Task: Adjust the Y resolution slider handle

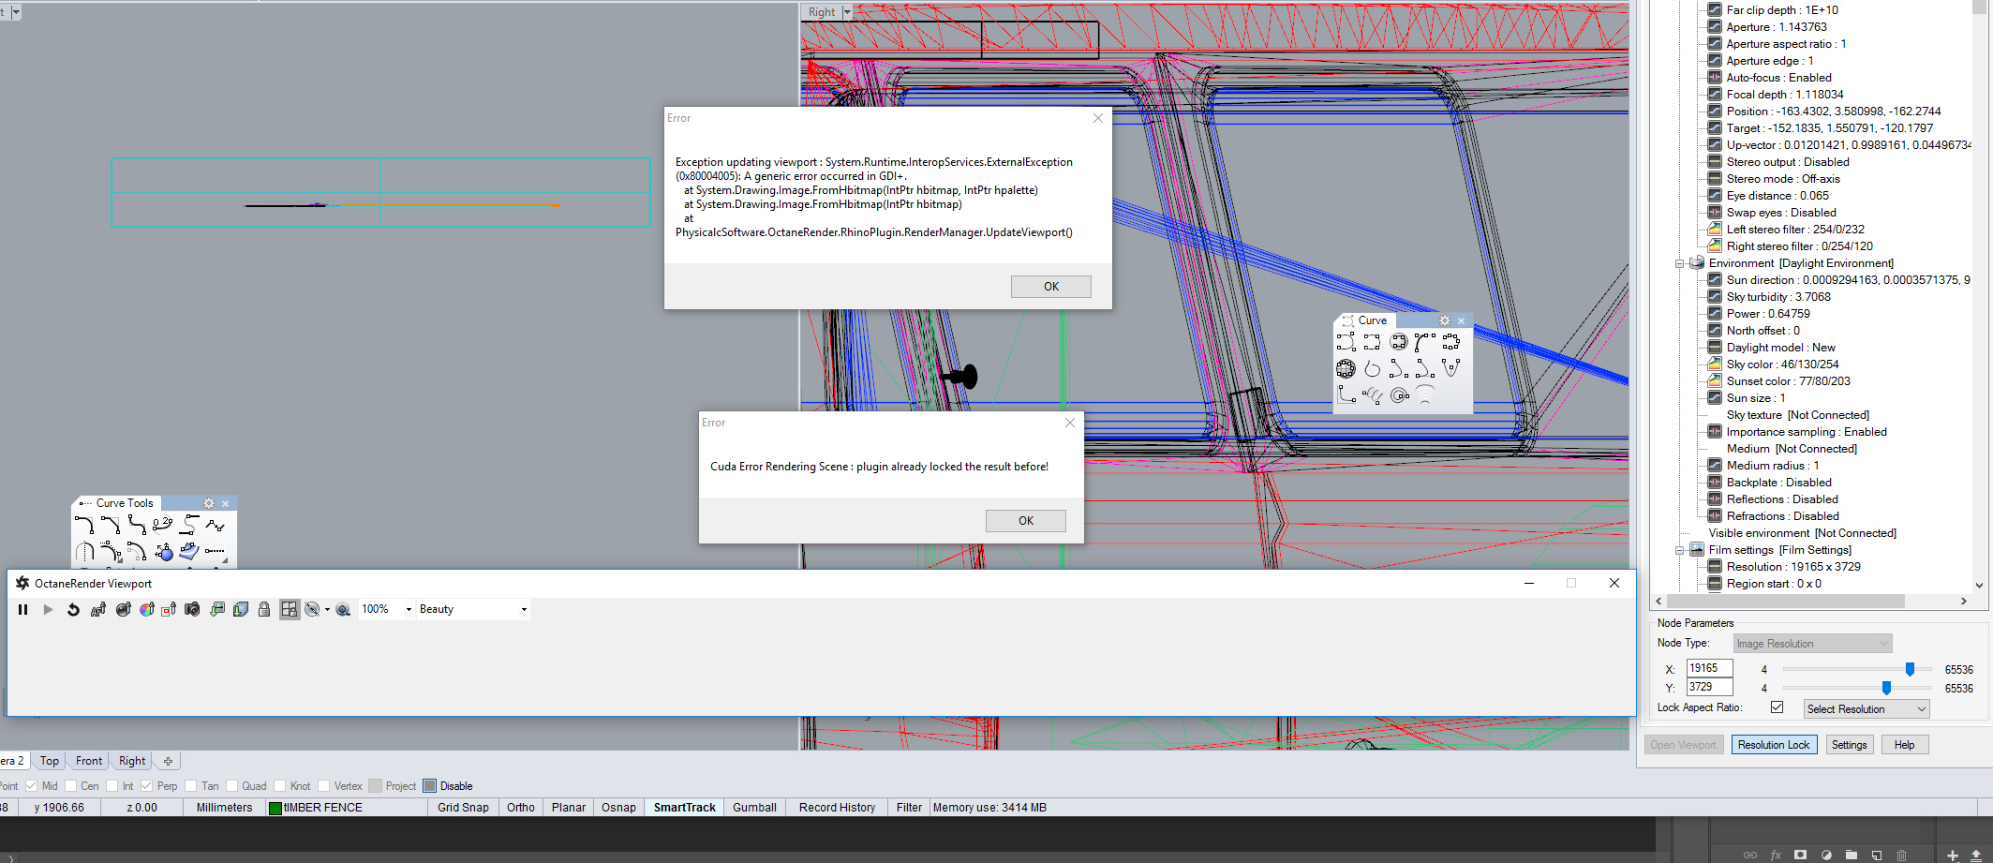Action: click(x=1886, y=688)
